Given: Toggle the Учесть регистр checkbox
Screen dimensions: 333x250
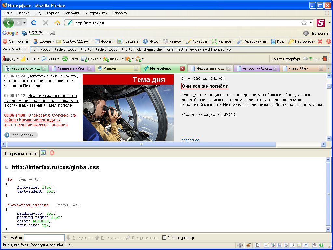Looking at the screenshot, I should pyautogui.click(x=164, y=237).
